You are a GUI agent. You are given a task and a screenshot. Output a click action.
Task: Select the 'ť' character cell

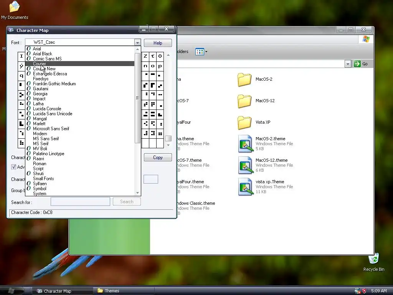(153, 56)
